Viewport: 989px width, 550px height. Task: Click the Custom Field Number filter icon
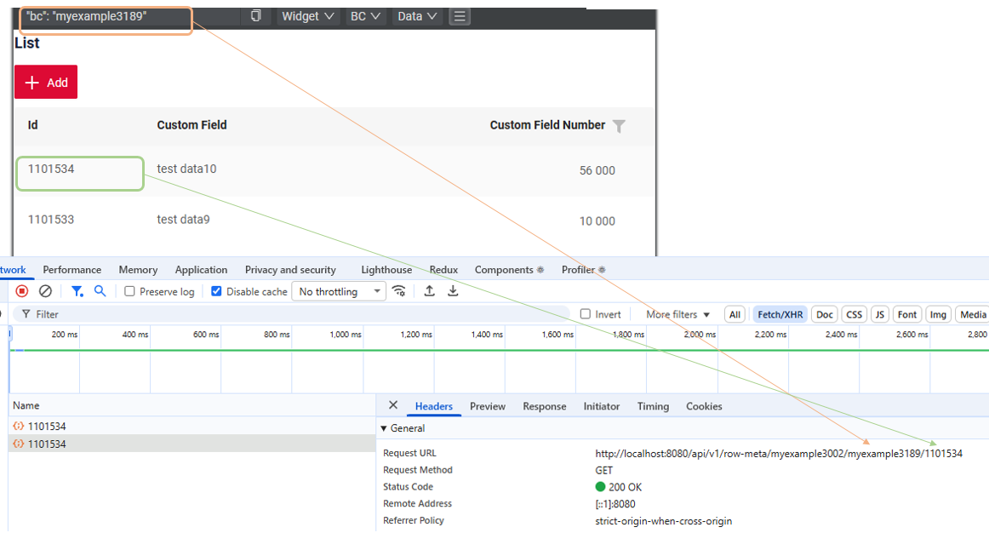(x=619, y=126)
